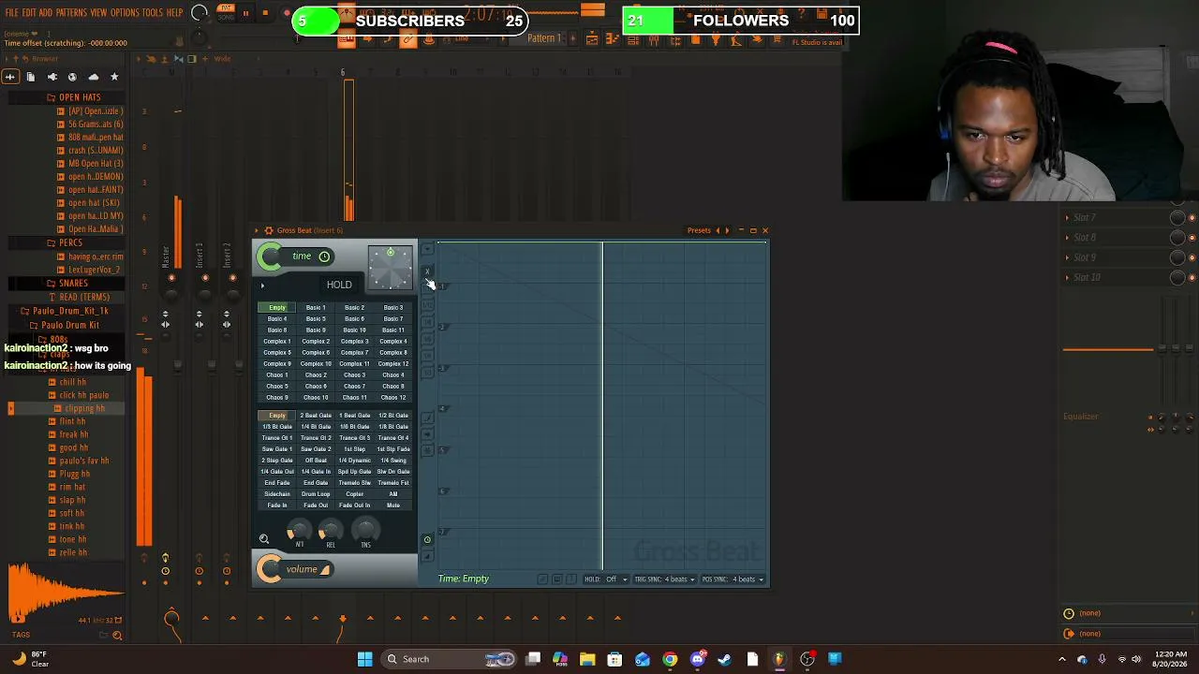Open FILE menu
Image resolution: width=1199 pixels, height=674 pixels.
click(x=11, y=13)
